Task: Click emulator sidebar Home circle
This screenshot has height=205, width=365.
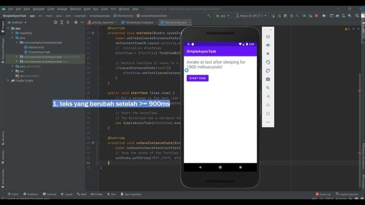Action: pyautogui.click(x=268, y=105)
